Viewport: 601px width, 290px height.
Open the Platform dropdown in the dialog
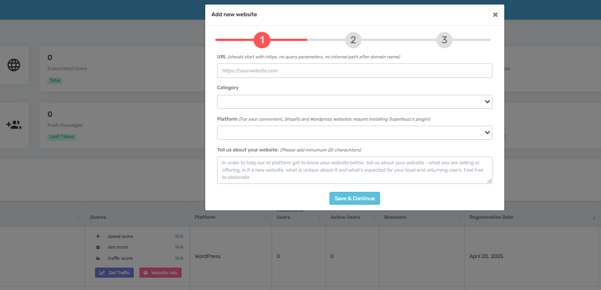[x=355, y=132]
